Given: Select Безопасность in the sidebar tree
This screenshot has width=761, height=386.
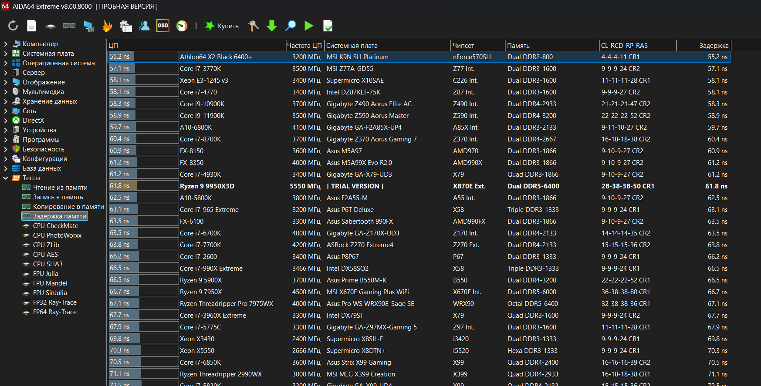Looking at the screenshot, I should pos(44,149).
